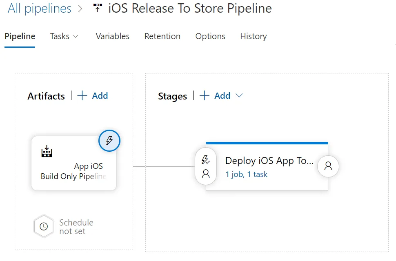Open post-deployment conditions person icon
This screenshot has height=261, width=396.
tap(328, 166)
